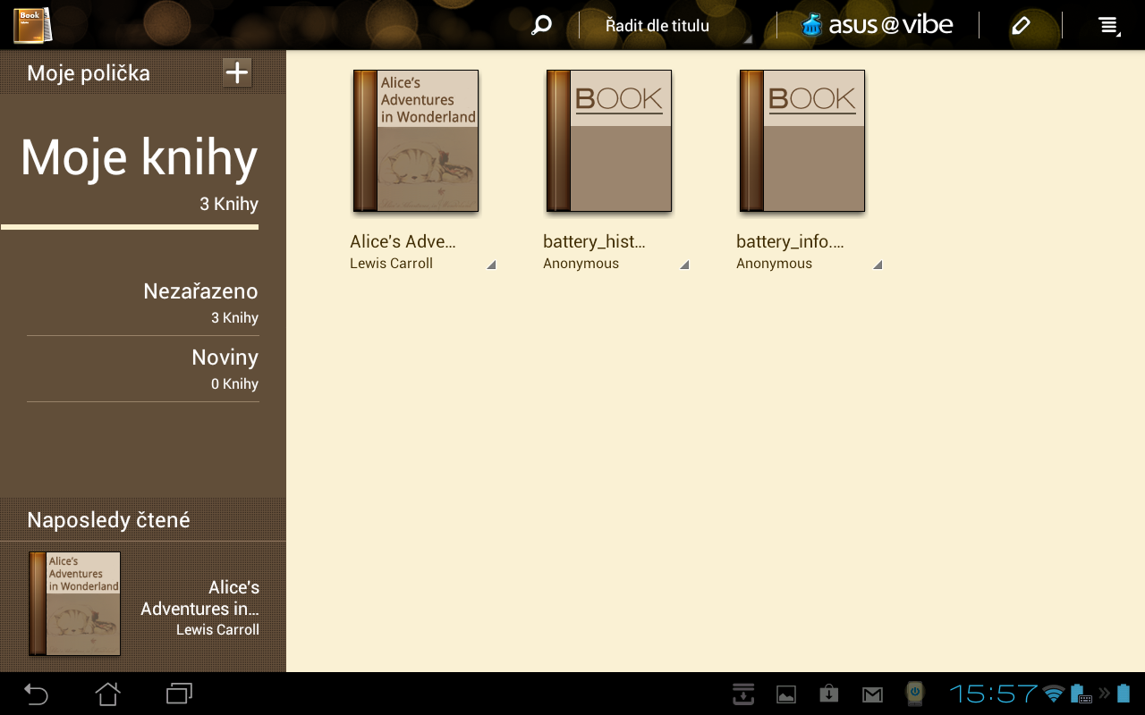Screen dimensions: 1145x715
Task: Expand options for battery_hist book
Action: click(685, 265)
